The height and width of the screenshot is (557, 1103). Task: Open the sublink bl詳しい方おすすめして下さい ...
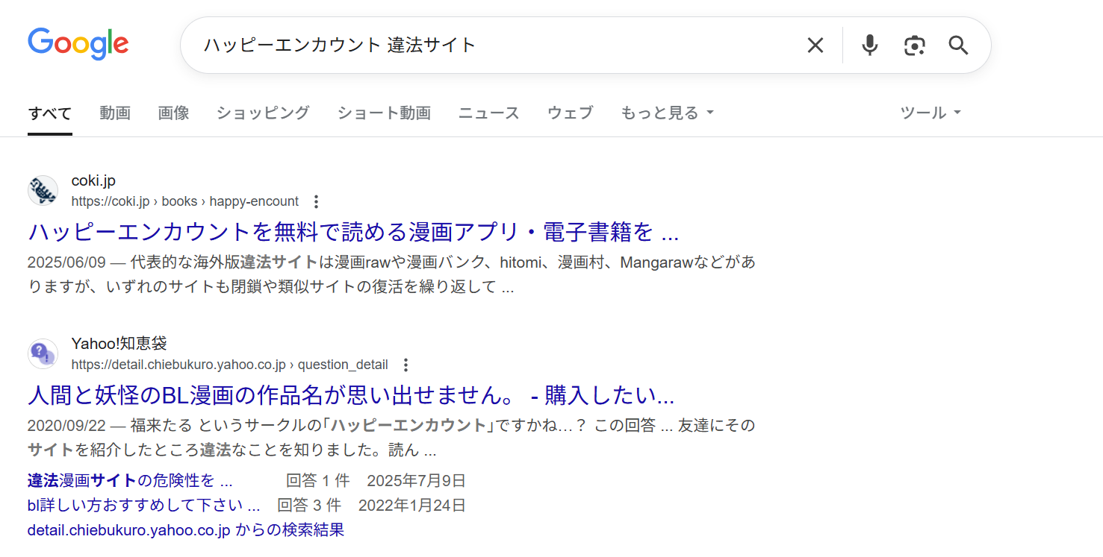[x=143, y=506]
